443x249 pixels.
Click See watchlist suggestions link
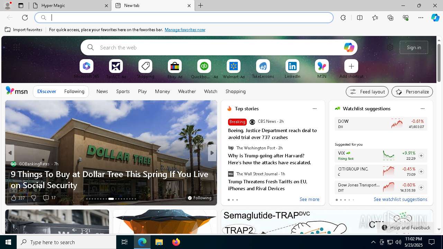400,199
